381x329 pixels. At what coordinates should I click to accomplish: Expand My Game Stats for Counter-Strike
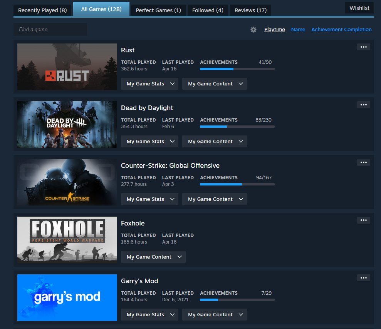[150, 199]
